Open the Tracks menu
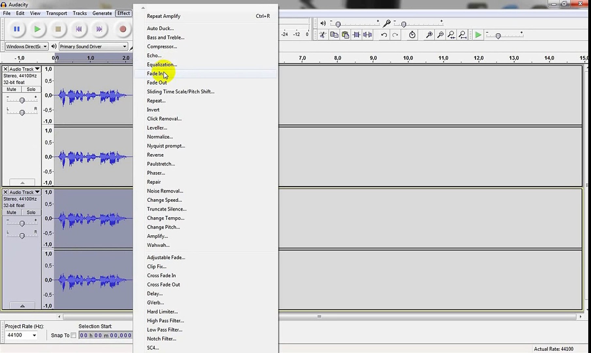The width and height of the screenshot is (591, 353). tap(80, 13)
